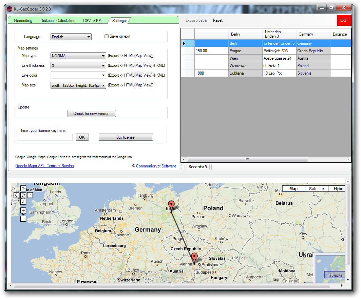Click the Czech Republic country cell
Screen dimensions: 361x299
(313, 51)
